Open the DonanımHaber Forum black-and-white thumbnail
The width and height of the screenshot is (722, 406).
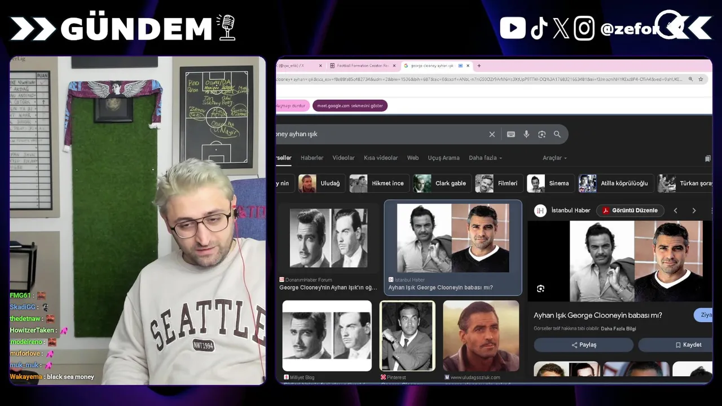(x=328, y=238)
